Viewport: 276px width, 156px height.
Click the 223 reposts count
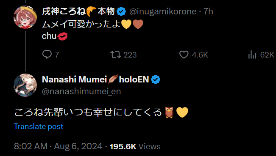130,55
